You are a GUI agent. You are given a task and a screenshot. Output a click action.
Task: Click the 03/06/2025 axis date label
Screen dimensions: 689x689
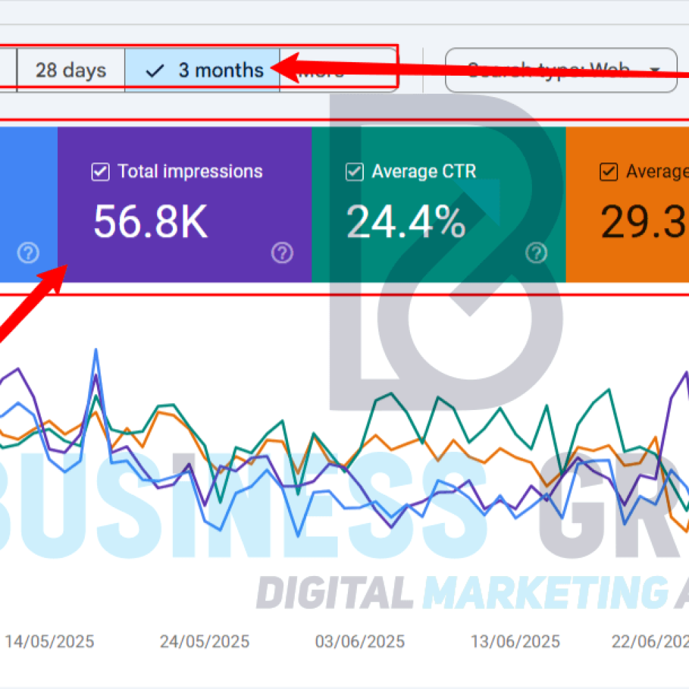coord(360,641)
